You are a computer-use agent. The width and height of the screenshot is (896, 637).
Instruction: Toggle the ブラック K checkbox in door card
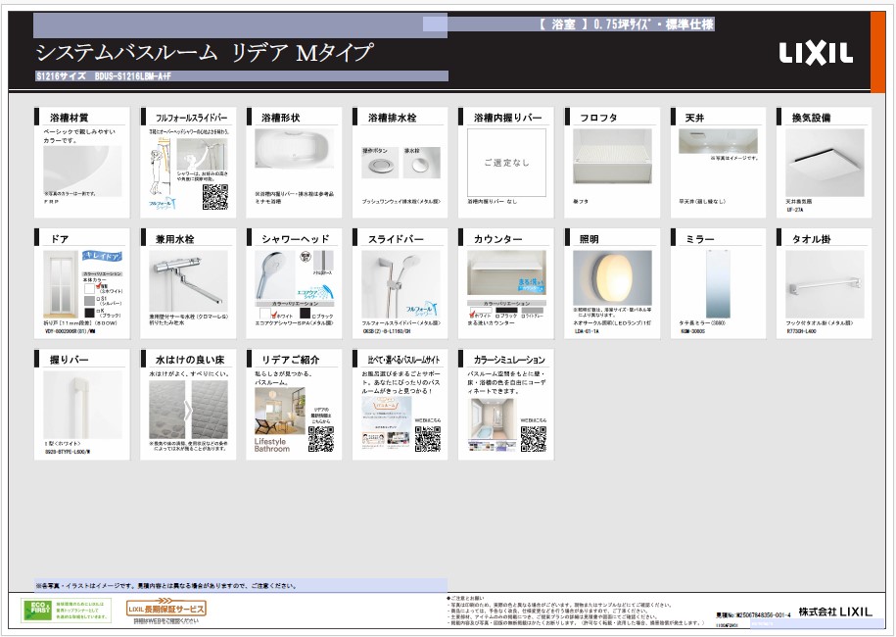tap(98, 311)
